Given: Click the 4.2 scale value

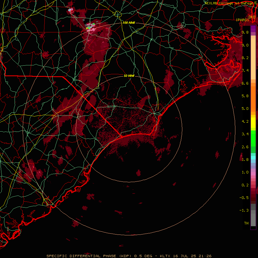Looking at the screenshot, I should pyautogui.click(x=245, y=122).
